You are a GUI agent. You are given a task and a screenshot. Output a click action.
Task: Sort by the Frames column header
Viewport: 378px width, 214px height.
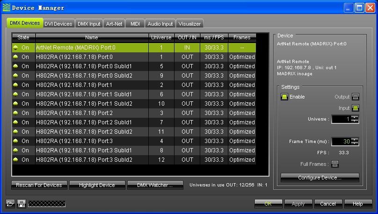[x=242, y=37]
